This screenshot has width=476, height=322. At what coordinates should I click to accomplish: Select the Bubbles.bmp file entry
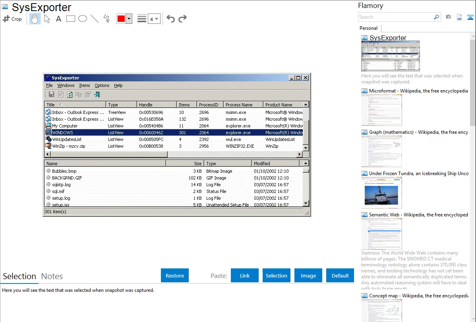point(174,171)
